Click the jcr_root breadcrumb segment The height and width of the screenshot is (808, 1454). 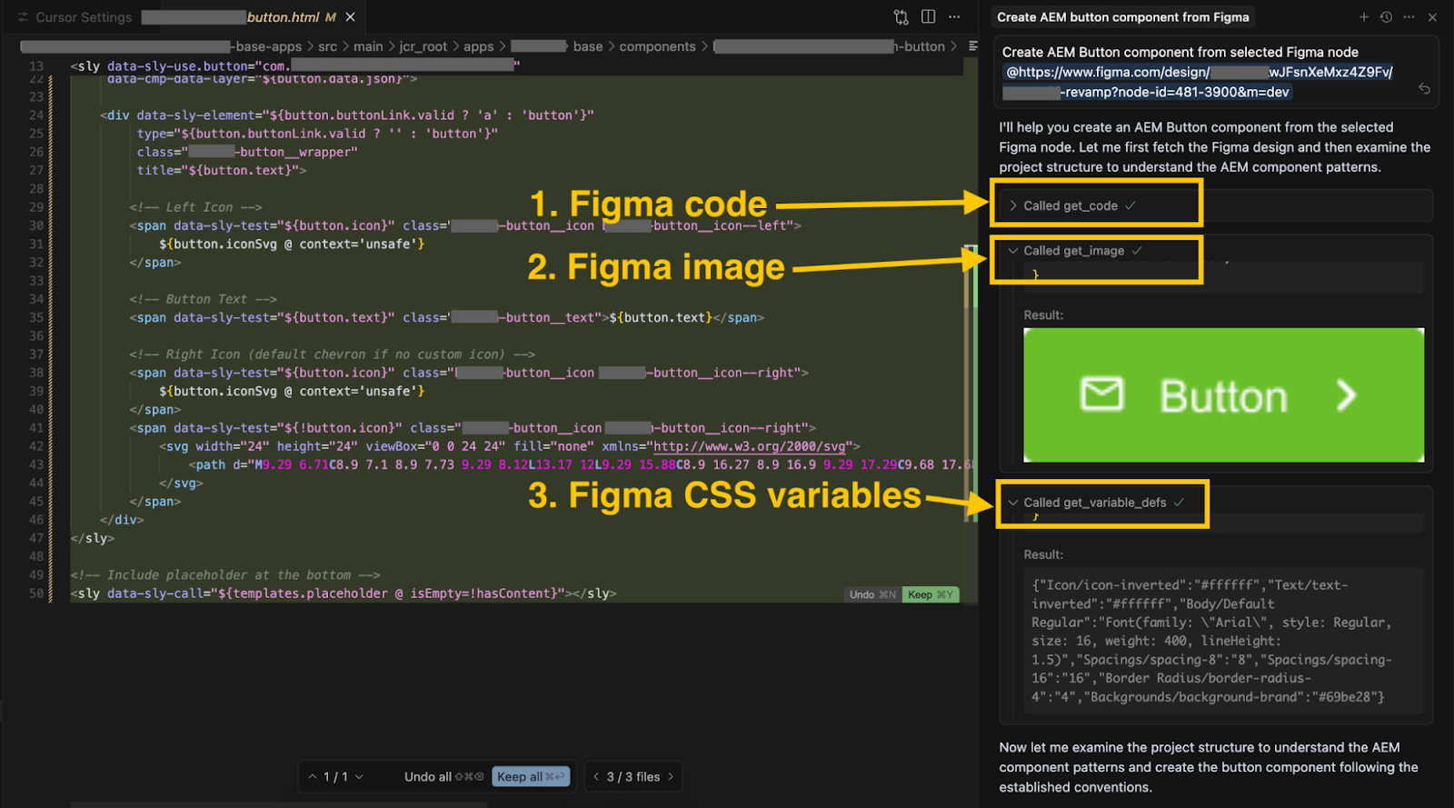[423, 46]
